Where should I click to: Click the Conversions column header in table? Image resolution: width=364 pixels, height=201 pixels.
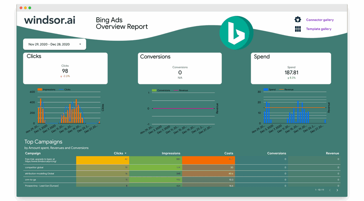point(276,153)
